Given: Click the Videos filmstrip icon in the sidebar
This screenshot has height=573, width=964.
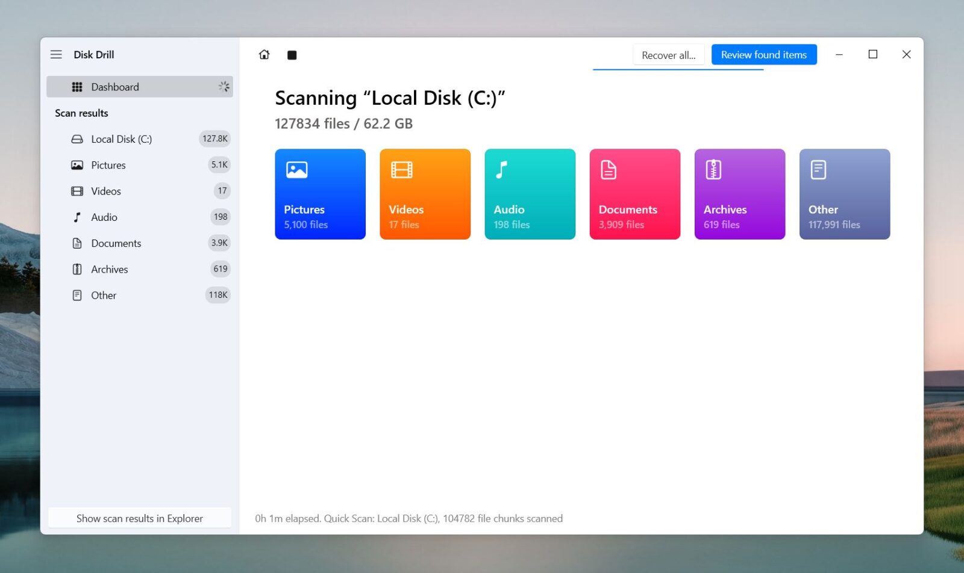Looking at the screenshot, I should [x=76, y=191].
